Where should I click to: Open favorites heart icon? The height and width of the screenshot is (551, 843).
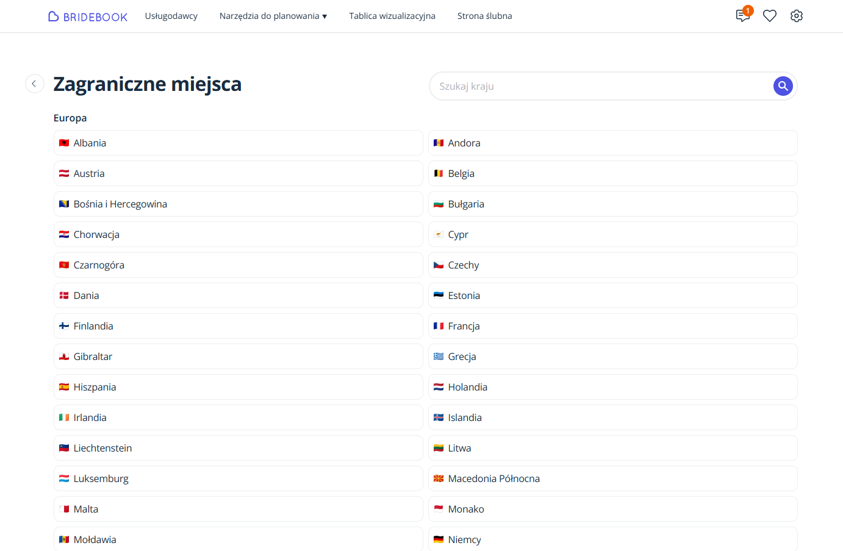[770, 16]
